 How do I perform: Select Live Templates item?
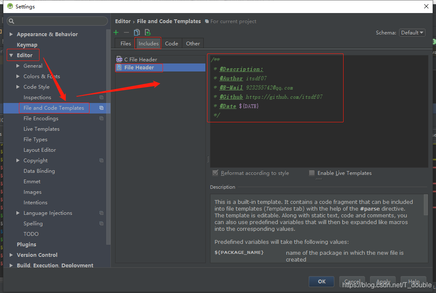click(42, 129)
